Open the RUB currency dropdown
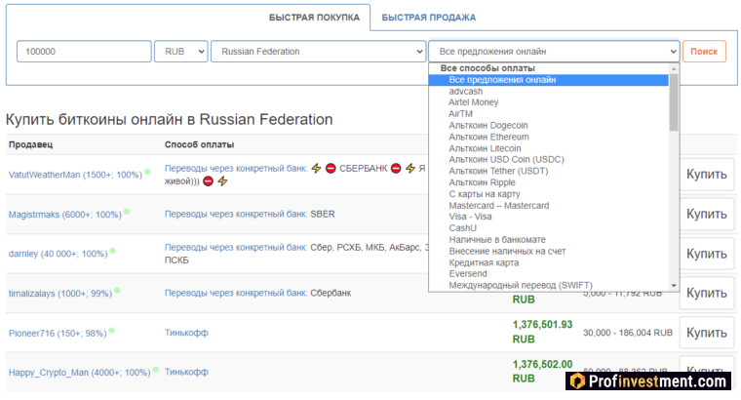741x400 pixels. (181, 51)
